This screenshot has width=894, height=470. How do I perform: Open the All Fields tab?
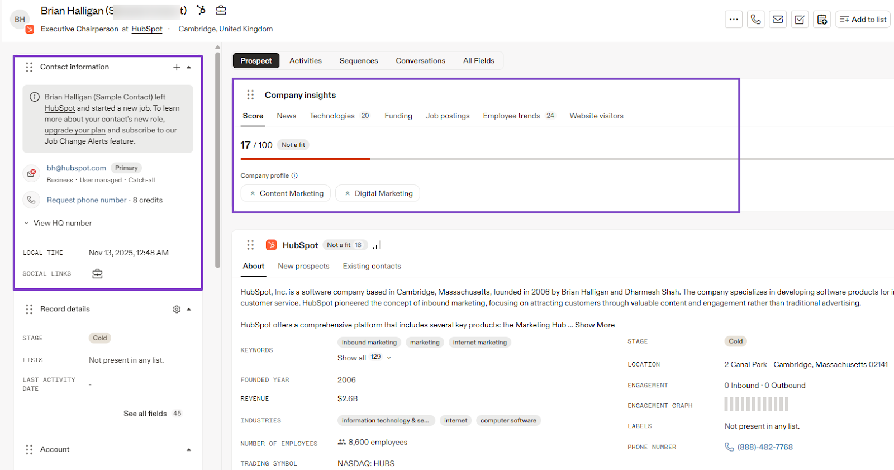(479, 60)
